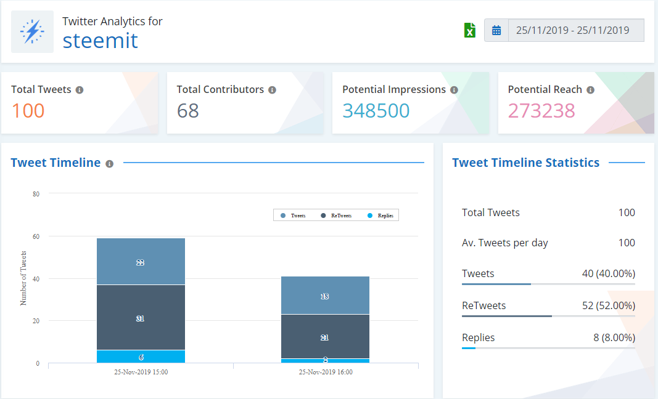This screenshot has width=658, height=399.
Task: Click the 40 (40.00%) Tweets value
Action: pos(609,273)
